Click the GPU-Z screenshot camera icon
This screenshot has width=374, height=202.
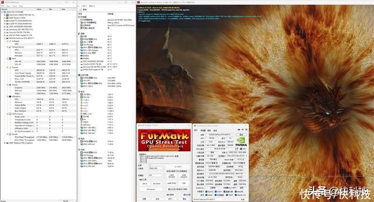tap(239, 130)
